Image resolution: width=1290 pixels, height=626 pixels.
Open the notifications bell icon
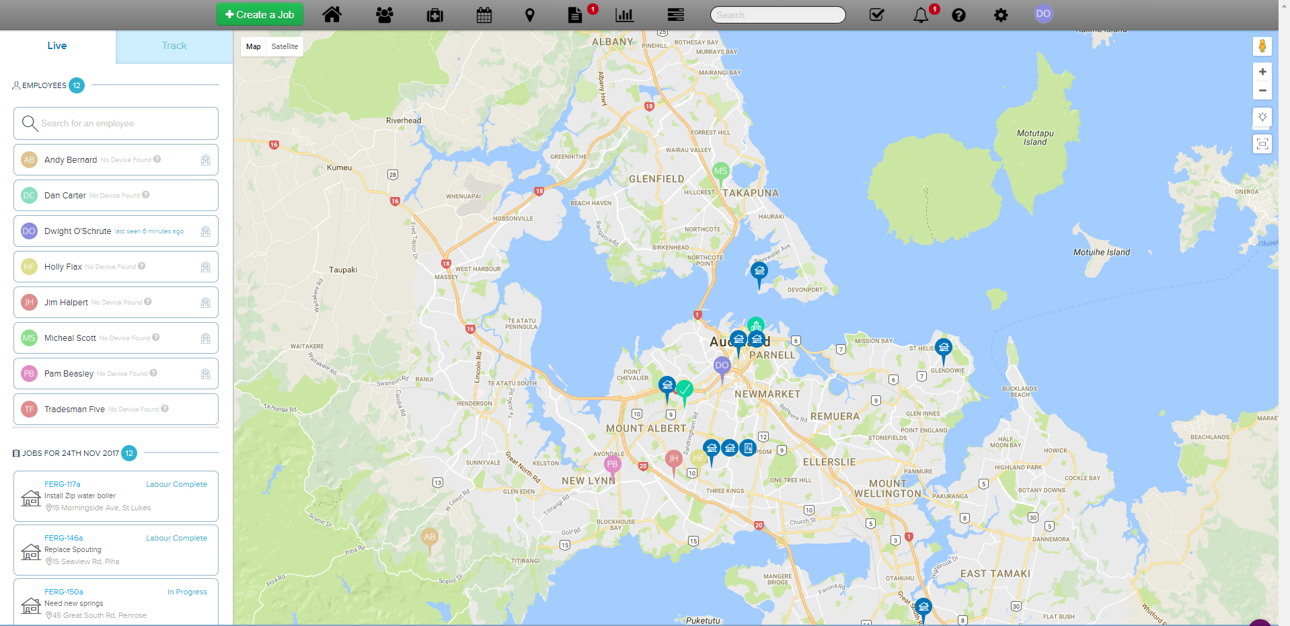pyautogui.click(x=921, y=15)
